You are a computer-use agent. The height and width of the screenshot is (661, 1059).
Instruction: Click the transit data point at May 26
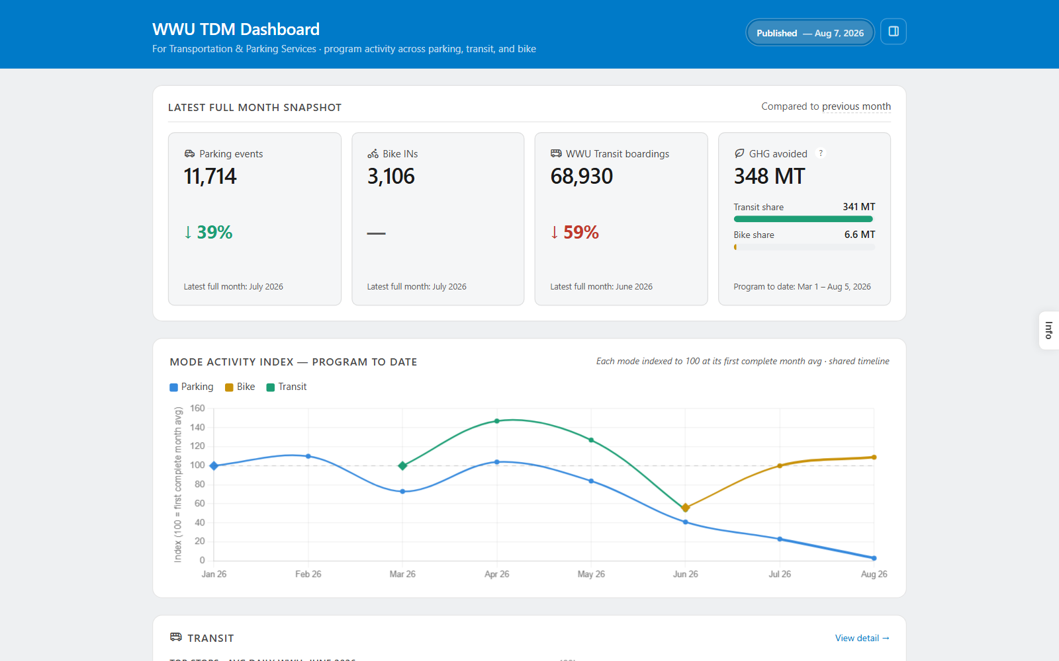pyautogui.click(x=591, y=440)
